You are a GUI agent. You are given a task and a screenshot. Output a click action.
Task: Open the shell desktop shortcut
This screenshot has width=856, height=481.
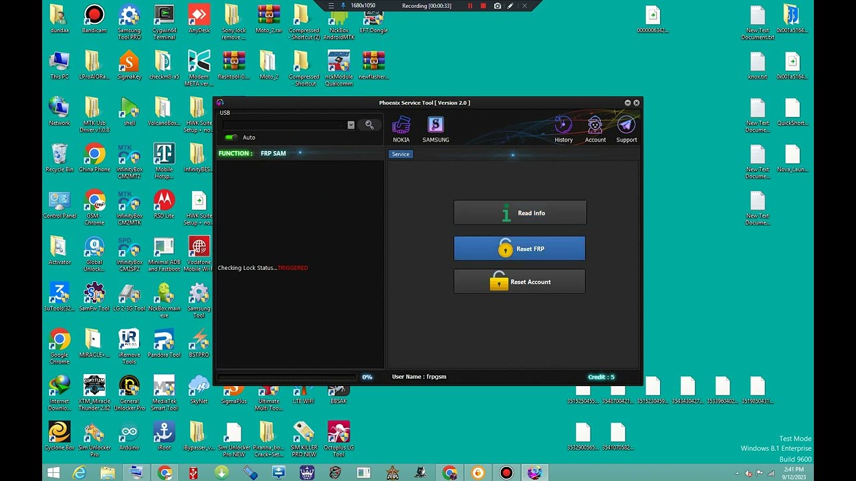click(x=129, y=112)
